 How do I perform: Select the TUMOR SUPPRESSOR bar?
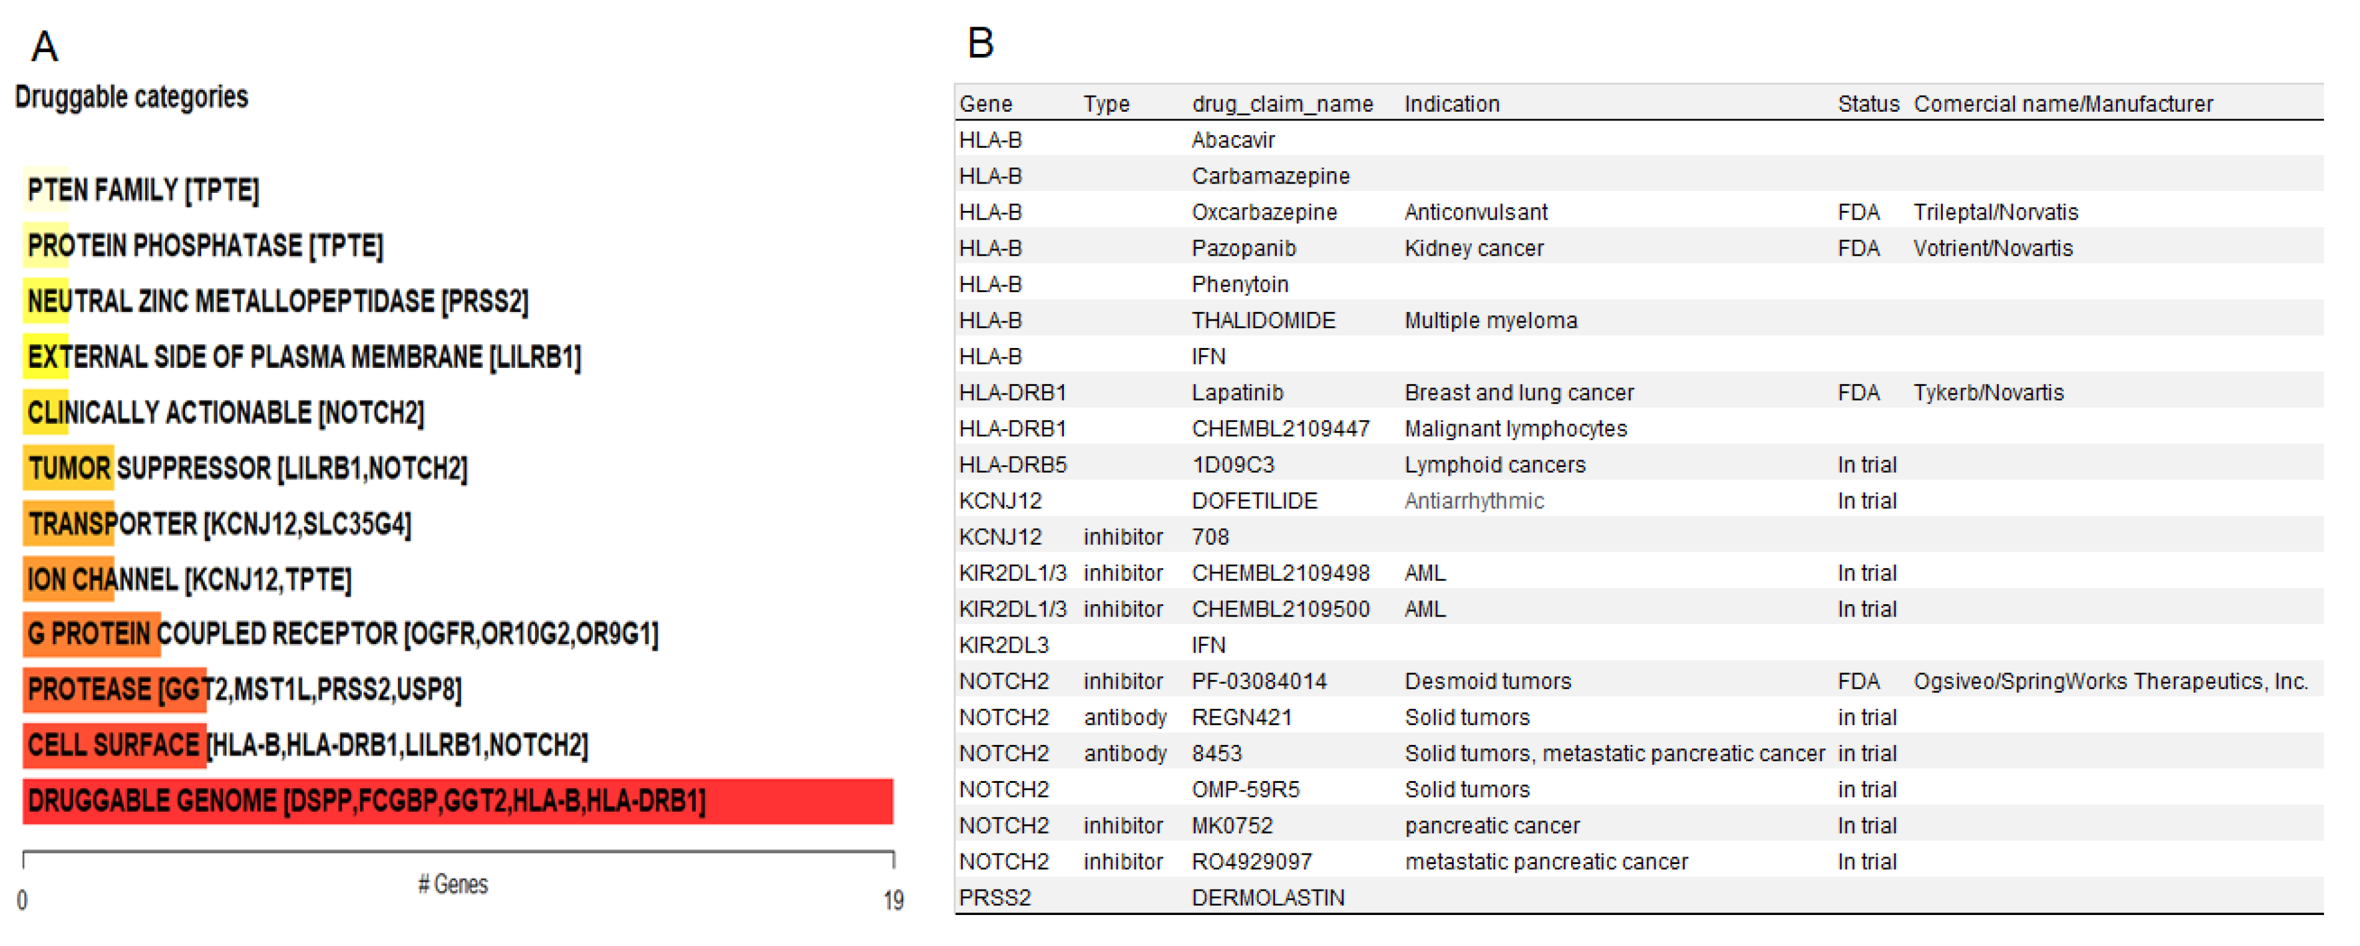pyautogui.click(x=69, y=468)
